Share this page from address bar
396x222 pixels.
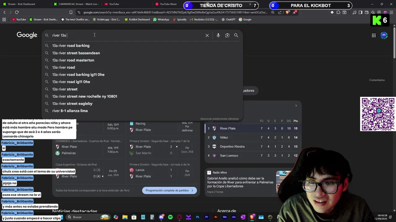[x=280, y=12]
